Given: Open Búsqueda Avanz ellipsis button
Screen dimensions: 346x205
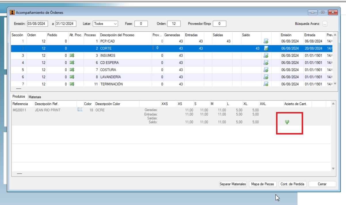Looking at the screenshot, I should (325, 24).
